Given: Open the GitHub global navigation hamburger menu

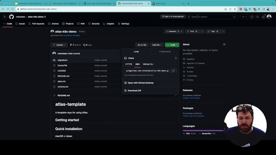Looking at the screenshot, I should click(5, 17).
